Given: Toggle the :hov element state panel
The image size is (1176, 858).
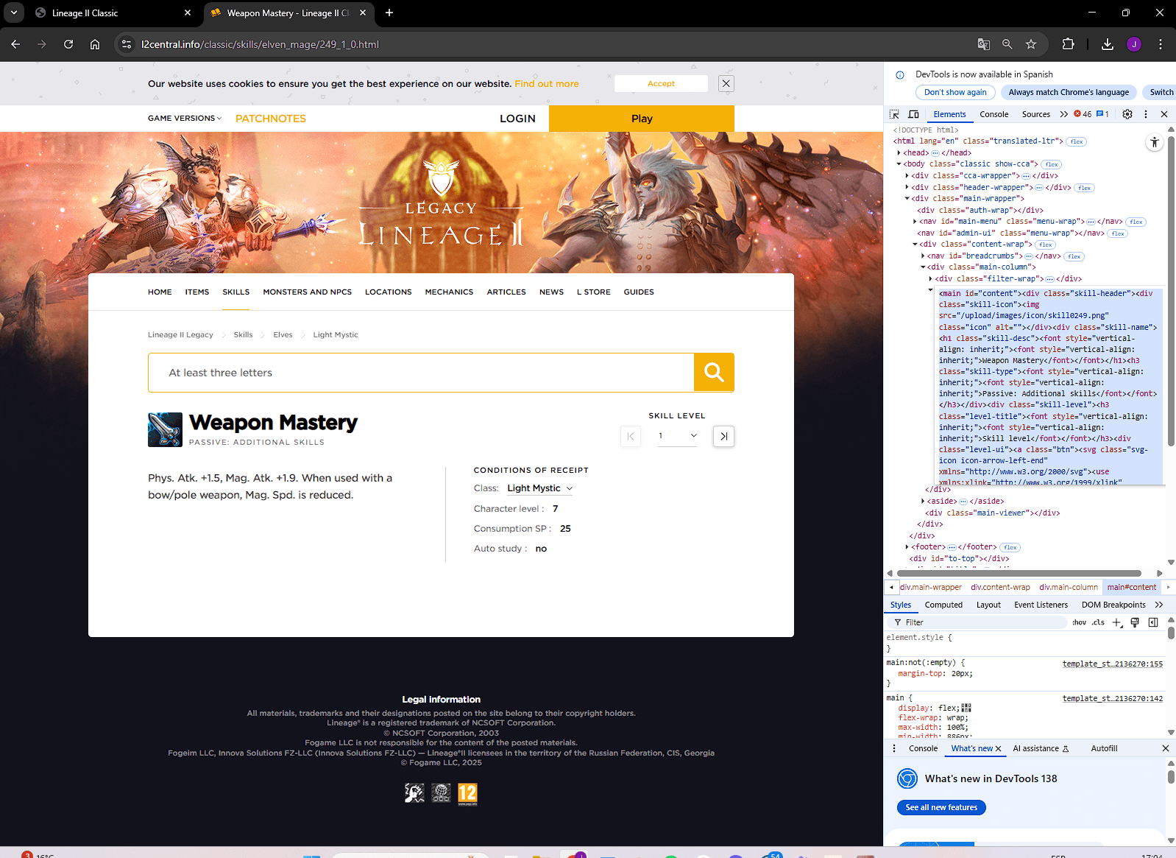Looking at the screenshot, I should [x=1079, y=622].
